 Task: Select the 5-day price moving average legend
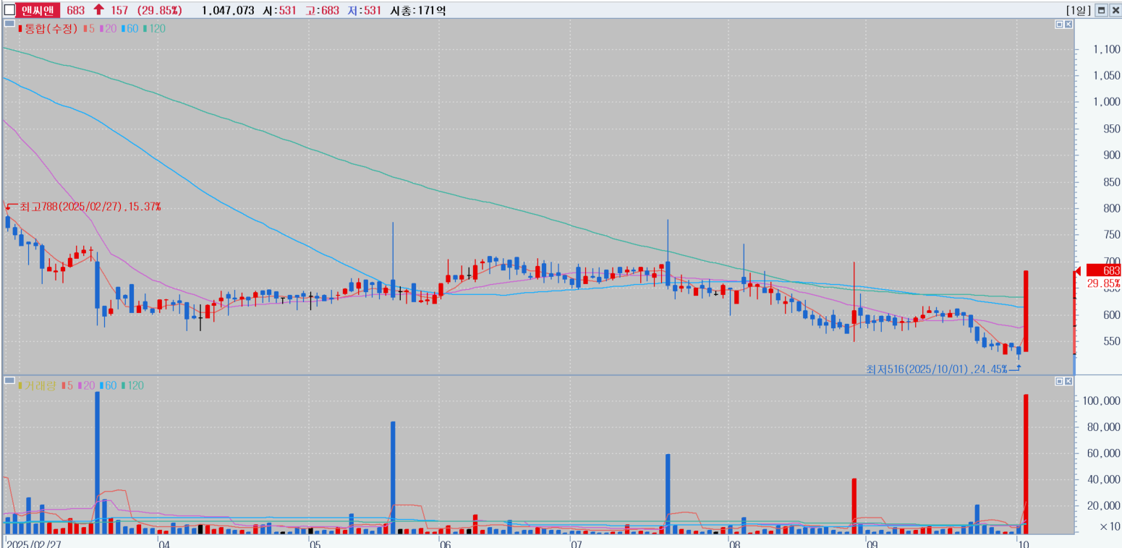[x=89, y=29]
